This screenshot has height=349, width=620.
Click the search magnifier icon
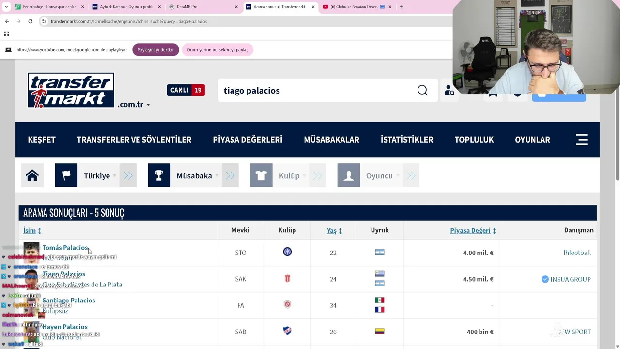coord(422,91)
